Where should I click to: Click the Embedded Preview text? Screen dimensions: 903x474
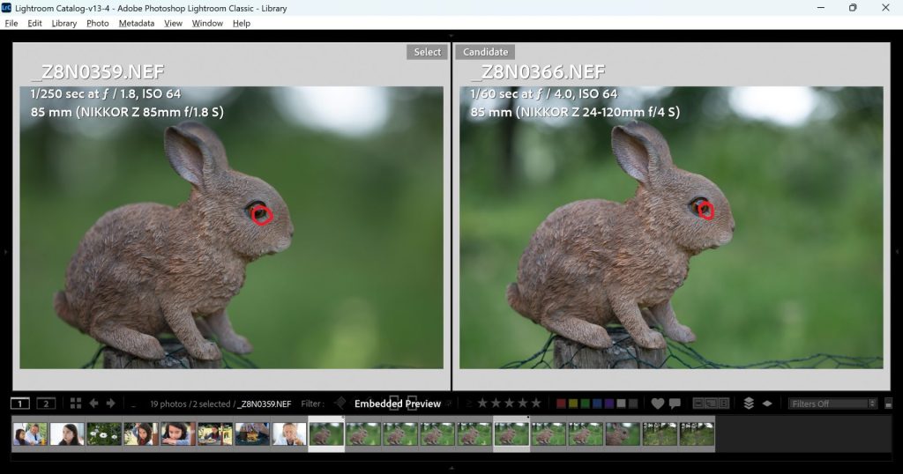coord(398,404)
